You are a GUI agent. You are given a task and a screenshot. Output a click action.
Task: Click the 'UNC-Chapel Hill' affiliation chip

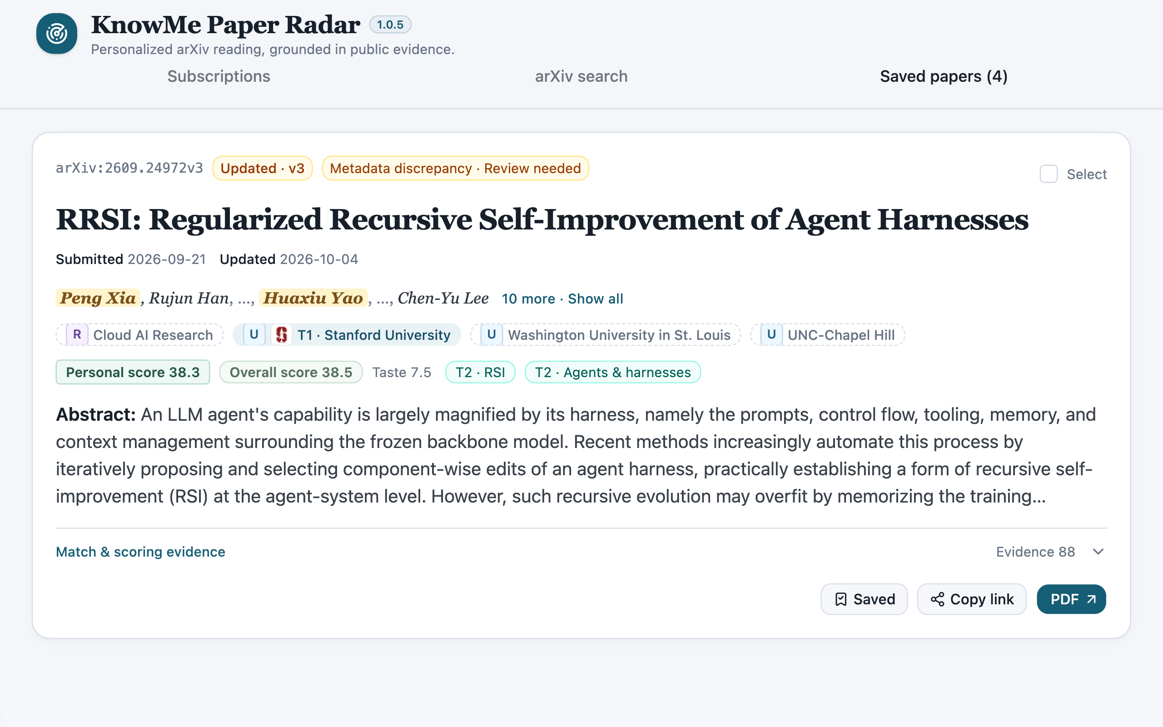pyautogui.click(x=828, y=335)
